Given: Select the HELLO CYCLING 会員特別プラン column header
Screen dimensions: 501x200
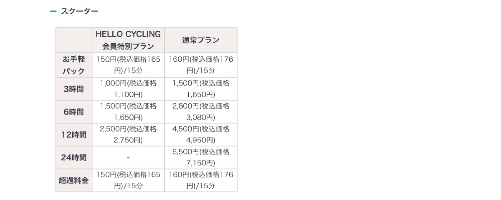Looking at the screenshot, I should (x=128, y=40).
